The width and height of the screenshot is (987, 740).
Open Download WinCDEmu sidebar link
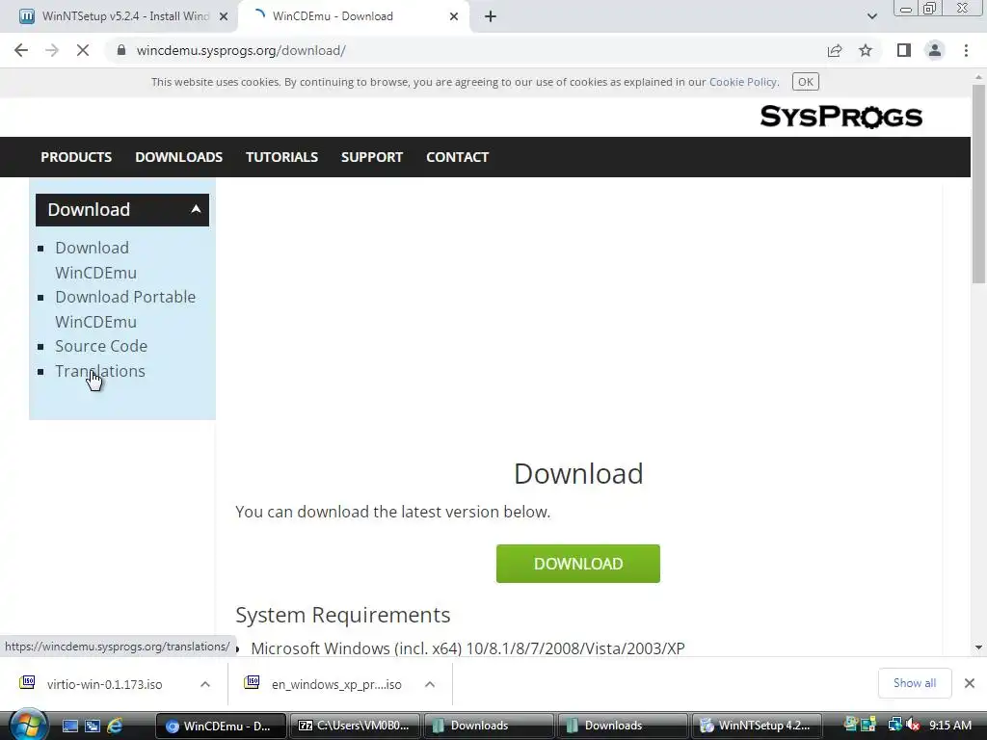(95, 260)
